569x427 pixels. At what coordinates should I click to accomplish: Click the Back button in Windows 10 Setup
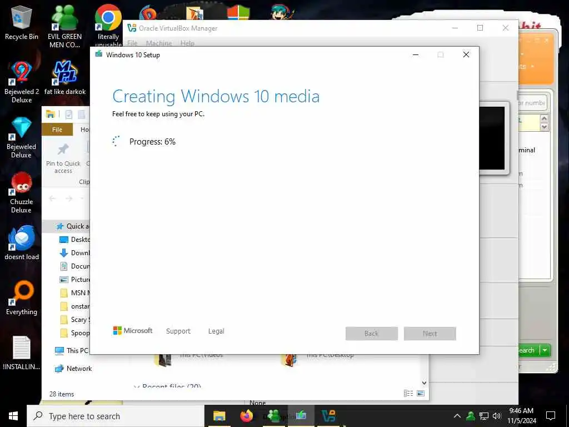coord(372,334)
